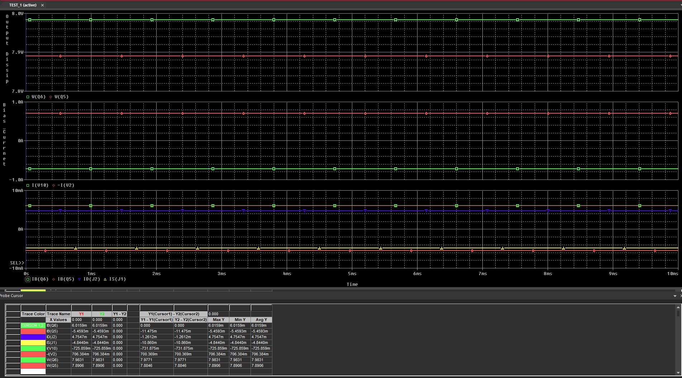The image size is (682, 378).
Task: Select the IB(Q5) trace name in plot legend
Action: tap(66, 279)
